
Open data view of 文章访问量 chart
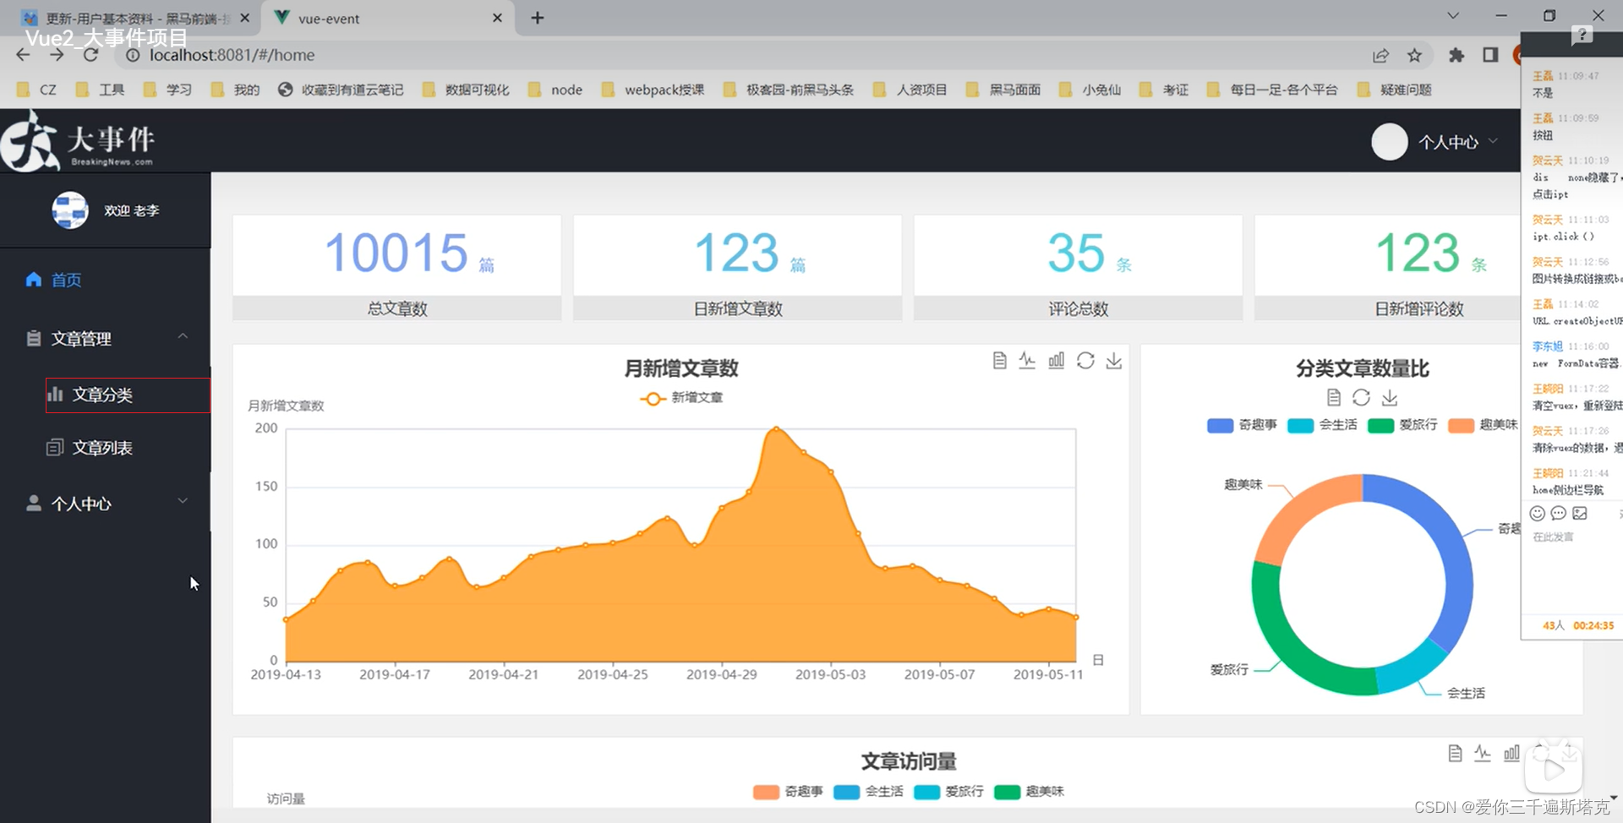point(1455,753)
